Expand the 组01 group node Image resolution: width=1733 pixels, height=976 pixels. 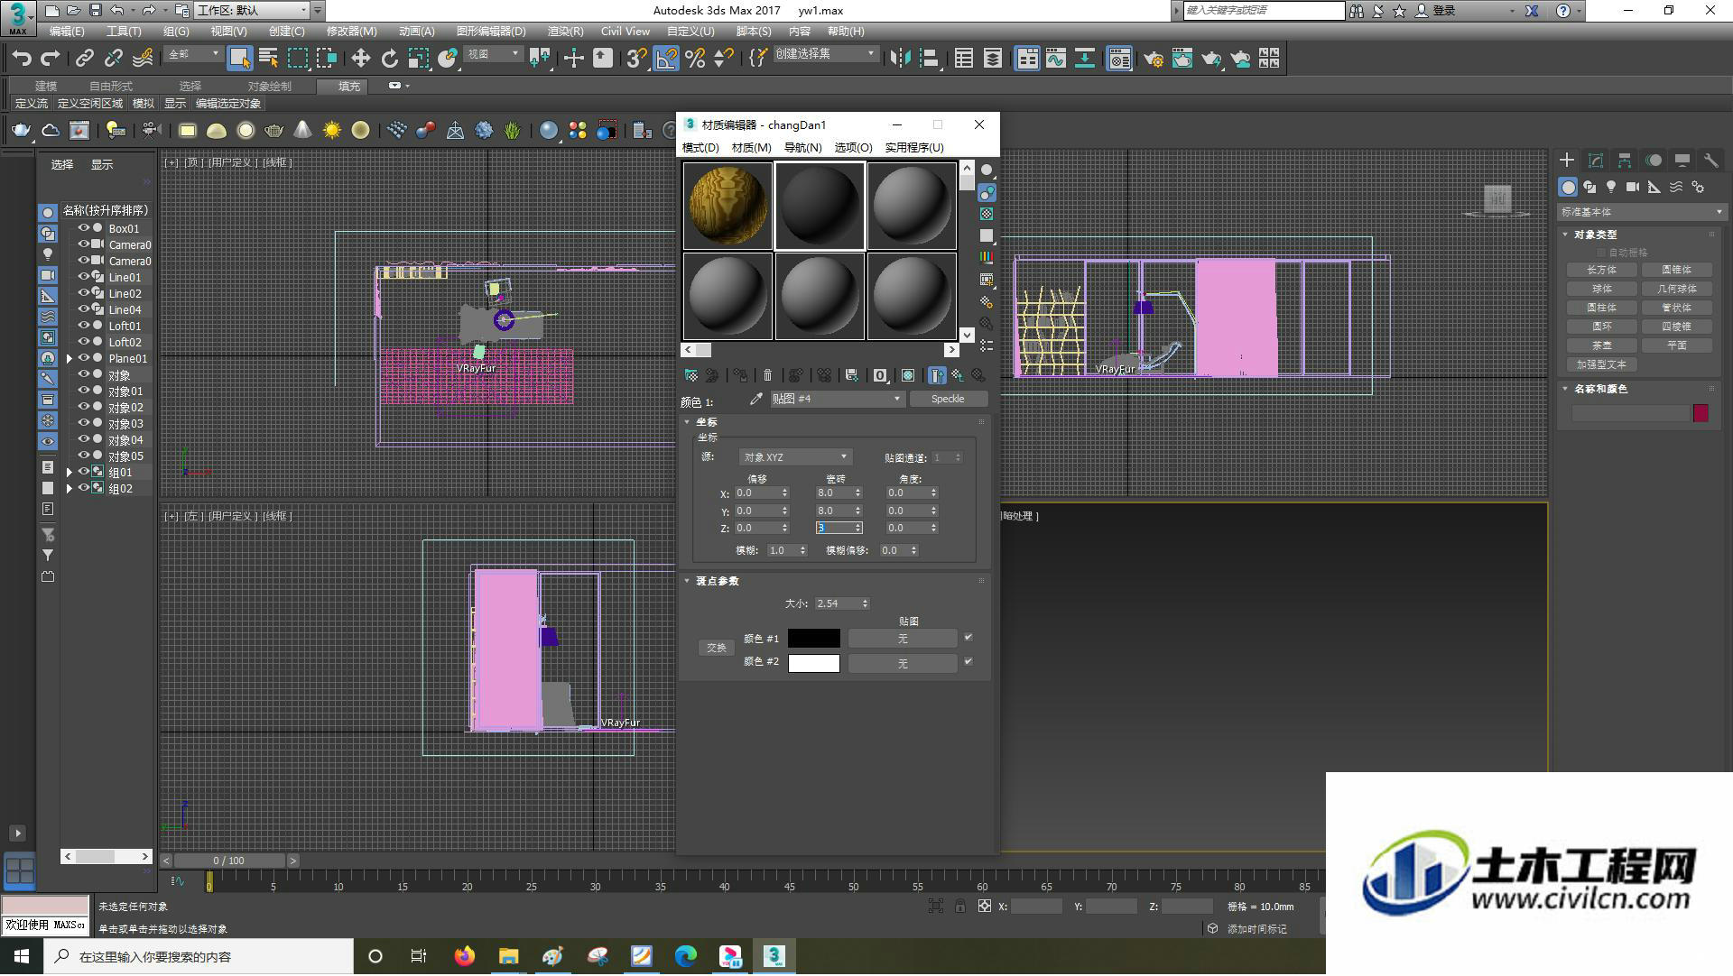pos(70,472)
